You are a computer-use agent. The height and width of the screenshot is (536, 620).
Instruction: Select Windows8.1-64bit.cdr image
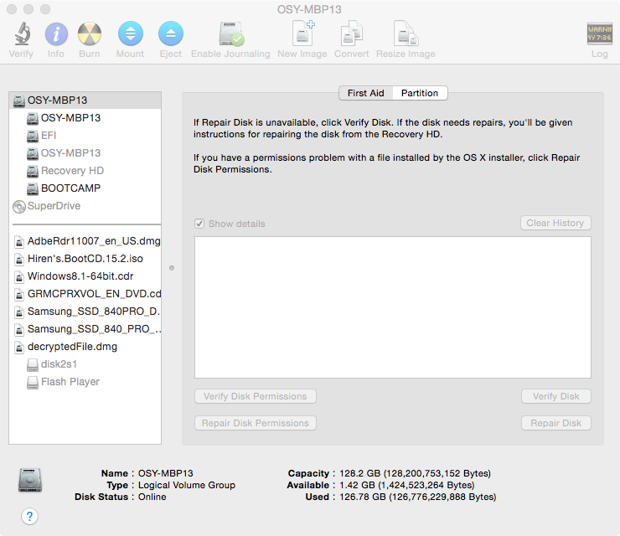coord(85,276)
